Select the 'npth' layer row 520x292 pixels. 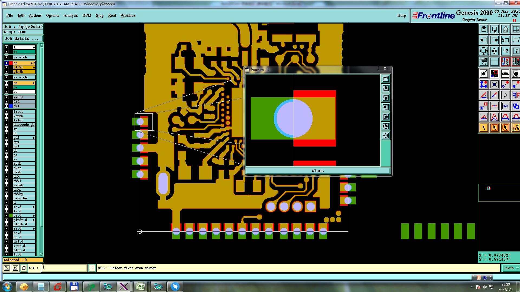point(24,164)
